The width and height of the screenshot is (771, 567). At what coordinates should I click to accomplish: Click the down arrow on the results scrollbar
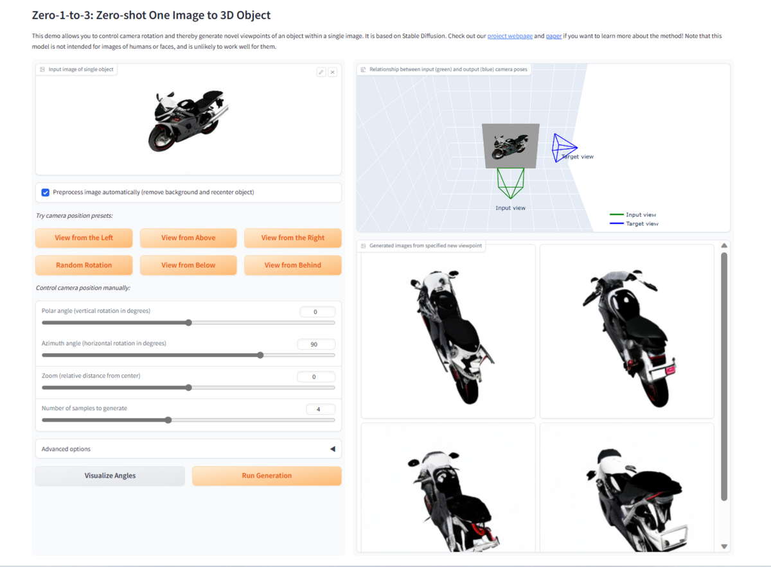tap(724, 547)
